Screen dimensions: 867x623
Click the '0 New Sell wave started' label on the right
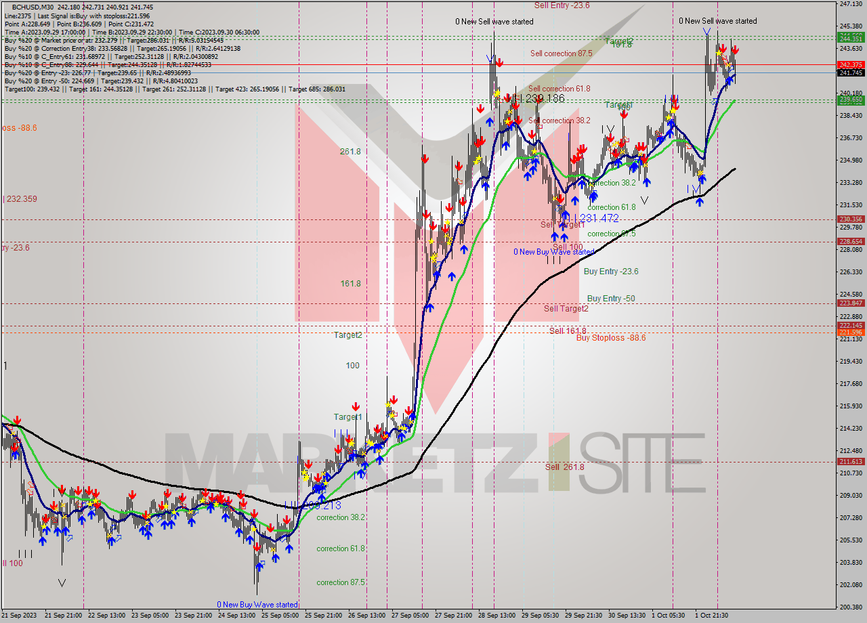point(718,21)
